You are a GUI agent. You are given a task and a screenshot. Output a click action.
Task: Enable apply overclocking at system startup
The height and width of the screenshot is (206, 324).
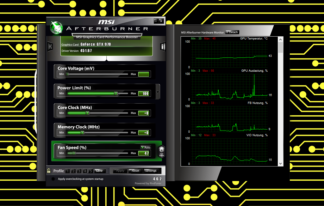point(53,179)
